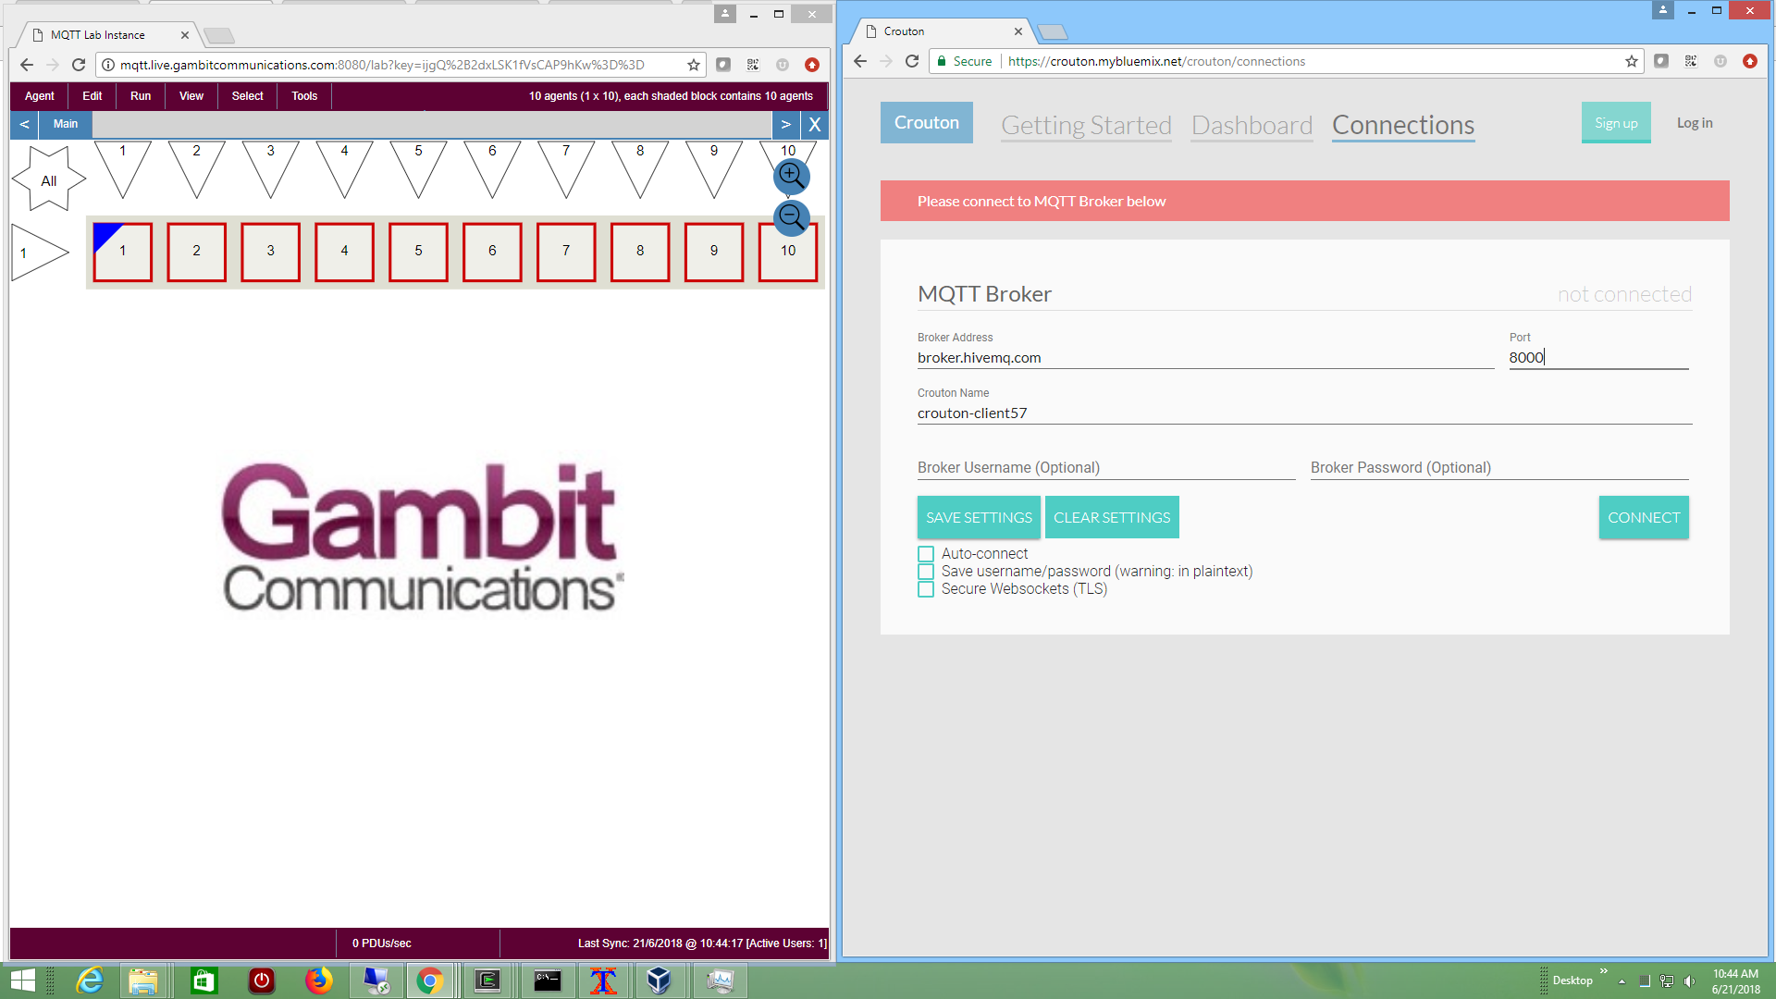The image size is (1776, 999).
Task: Enable Secure Websockets (TLS) checkbox
Action: [926, 589]
